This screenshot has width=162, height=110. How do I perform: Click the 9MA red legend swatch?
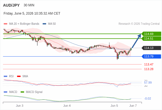(x=19, y=76)
